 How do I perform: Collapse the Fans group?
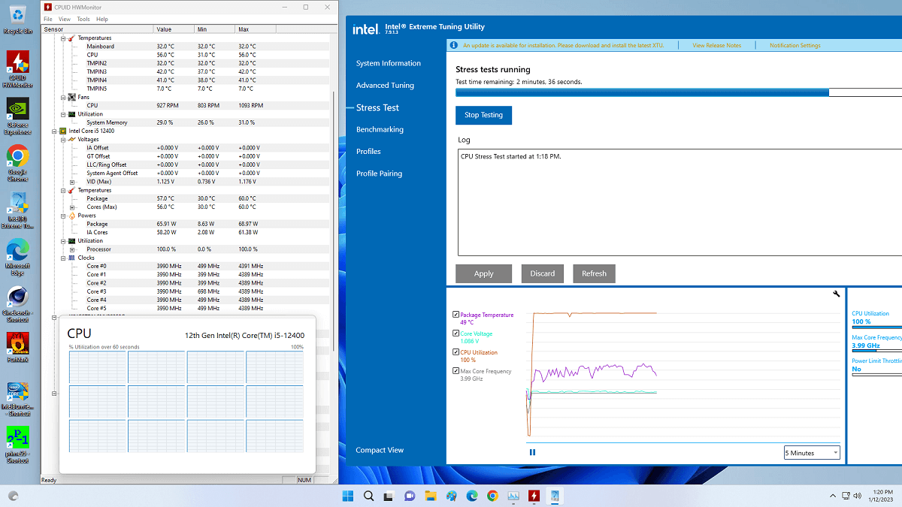pos(63,97)
